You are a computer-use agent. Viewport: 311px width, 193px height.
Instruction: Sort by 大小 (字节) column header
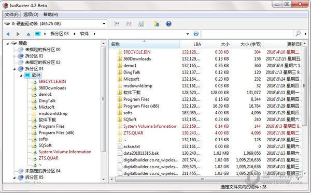point(247,44)
